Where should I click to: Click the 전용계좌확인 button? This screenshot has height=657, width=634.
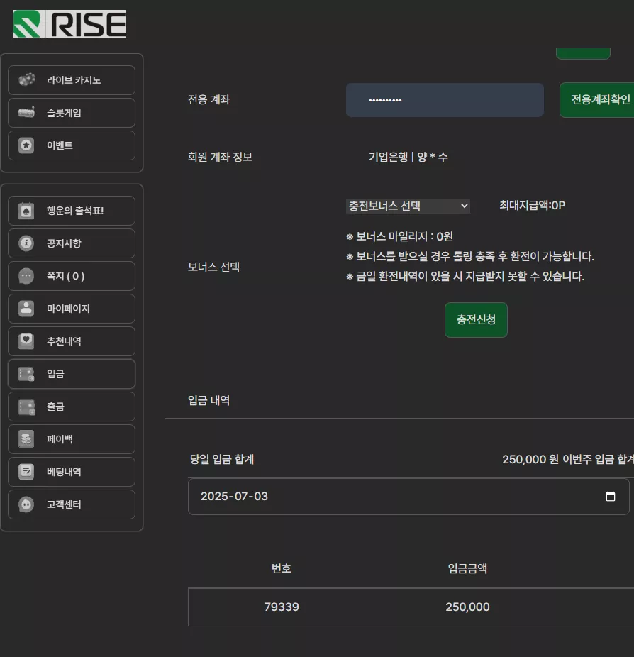[x=597, y=100]
